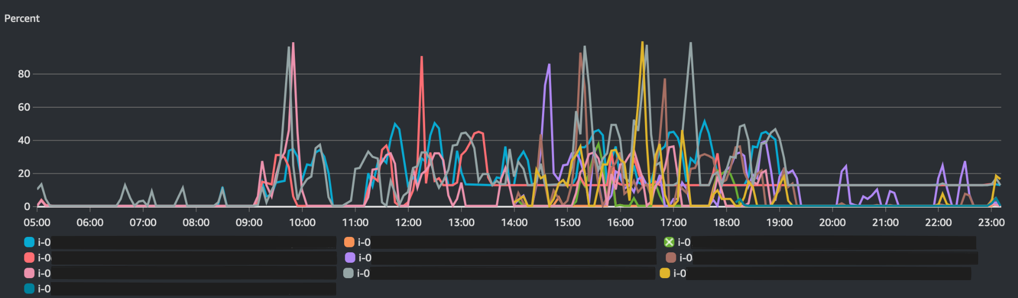Select the orange legend swatch
1018x298 pixels.
[x=349, y=242]
